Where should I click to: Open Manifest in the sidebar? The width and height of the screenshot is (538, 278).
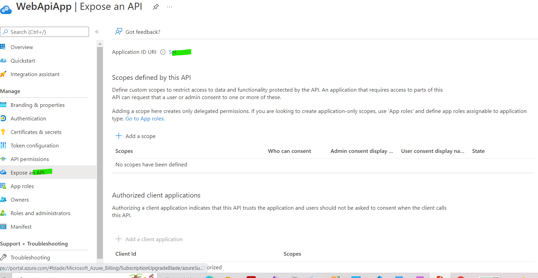coord(21,227)
